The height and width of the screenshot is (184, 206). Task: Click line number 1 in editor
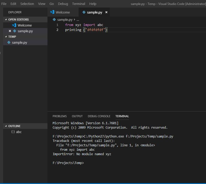click(57, 25)
